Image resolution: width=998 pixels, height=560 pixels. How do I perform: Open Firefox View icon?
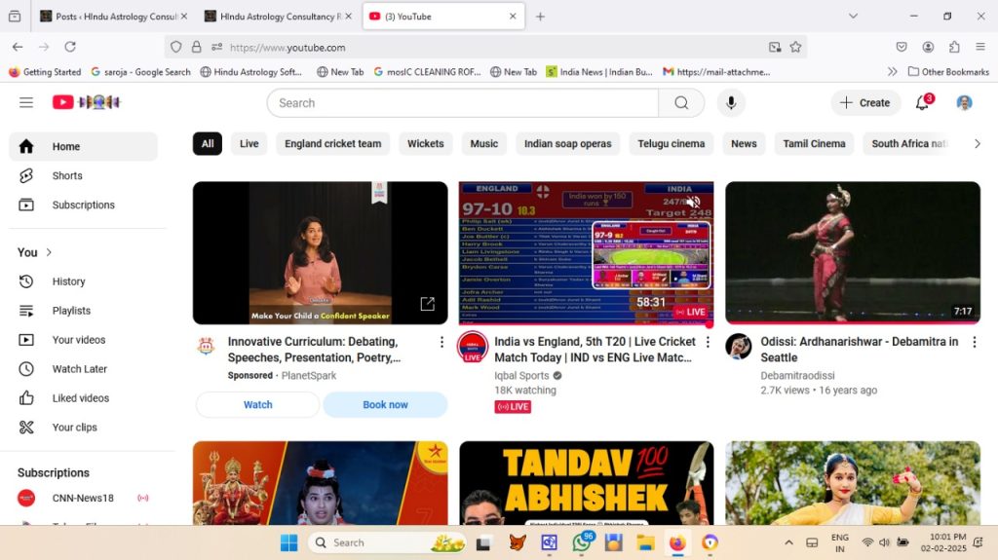point(15,17)
